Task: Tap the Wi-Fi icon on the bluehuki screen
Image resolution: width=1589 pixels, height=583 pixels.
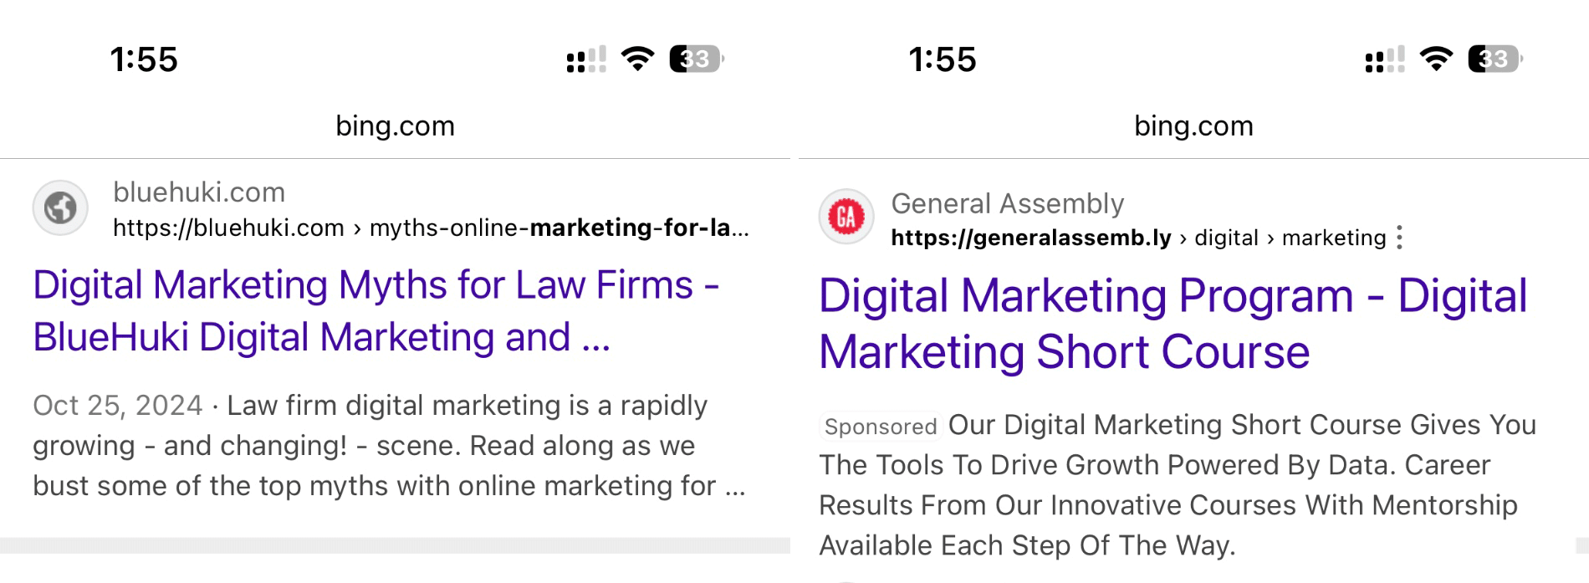Action: tap(637, 59)
